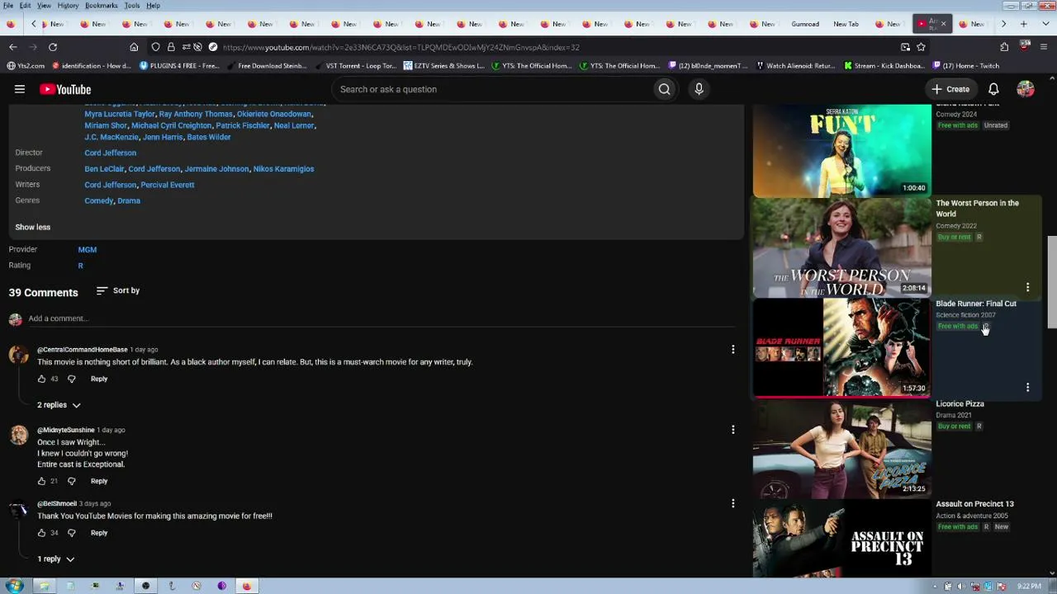
Task: Open the Tools menu
Action: click(x=132, y=6)
